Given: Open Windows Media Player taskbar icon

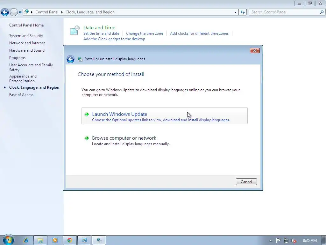Looking at the screenshot, I should pyautogui.click(x=55, y=240).
